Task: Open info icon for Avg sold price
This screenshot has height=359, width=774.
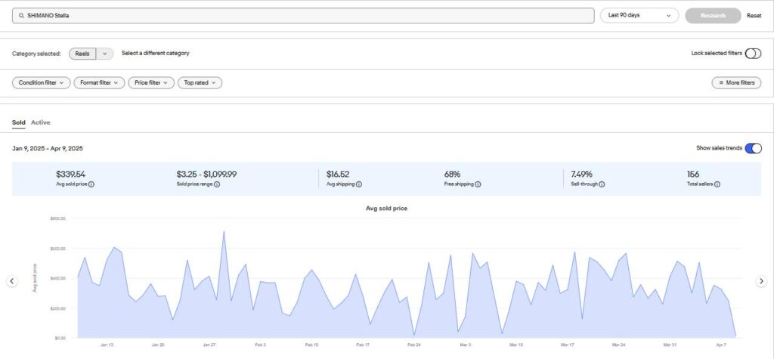Action: click(x=91, y=184)
